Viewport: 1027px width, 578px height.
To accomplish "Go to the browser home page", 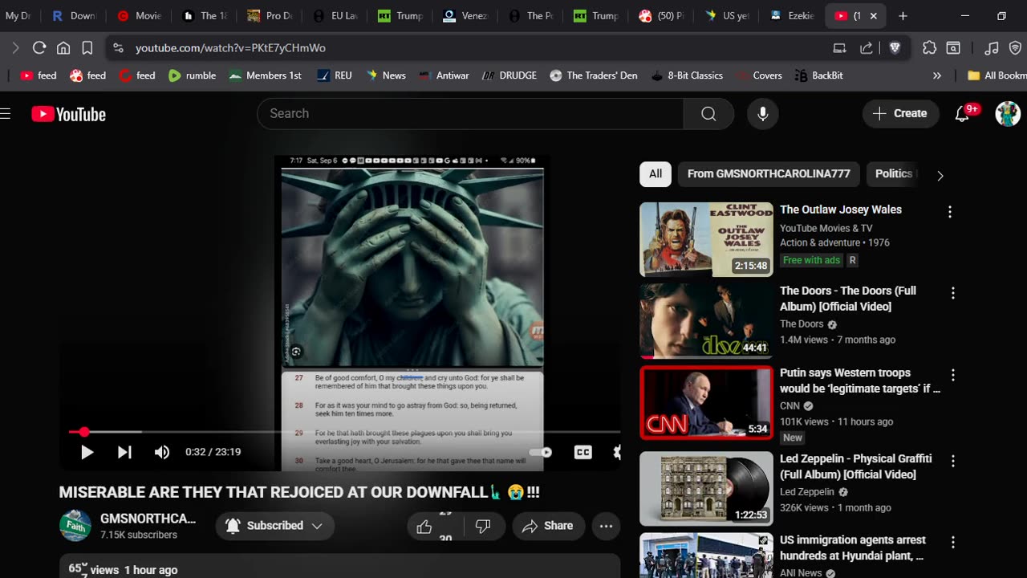I will 63,48.
